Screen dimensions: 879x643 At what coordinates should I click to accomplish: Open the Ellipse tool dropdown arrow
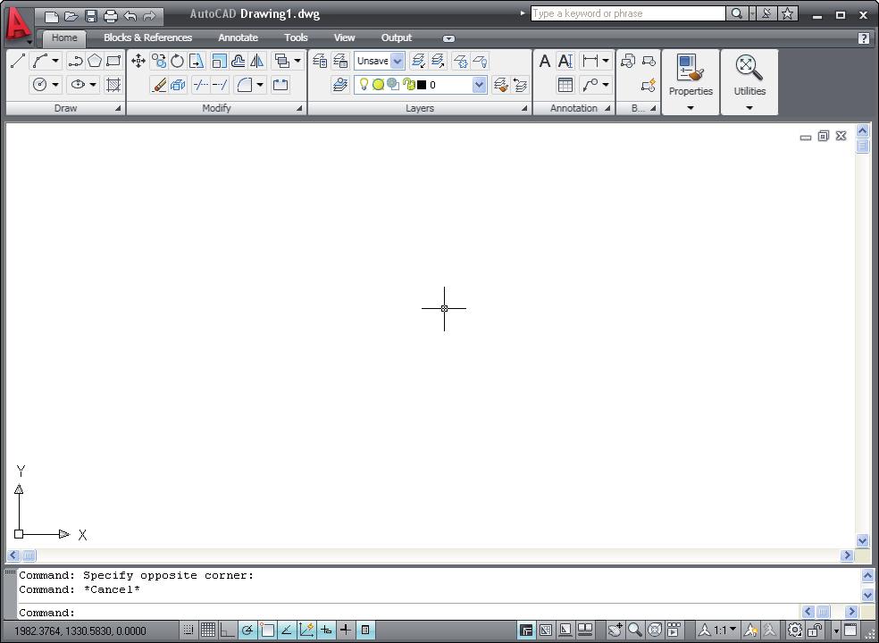[93, 85]
